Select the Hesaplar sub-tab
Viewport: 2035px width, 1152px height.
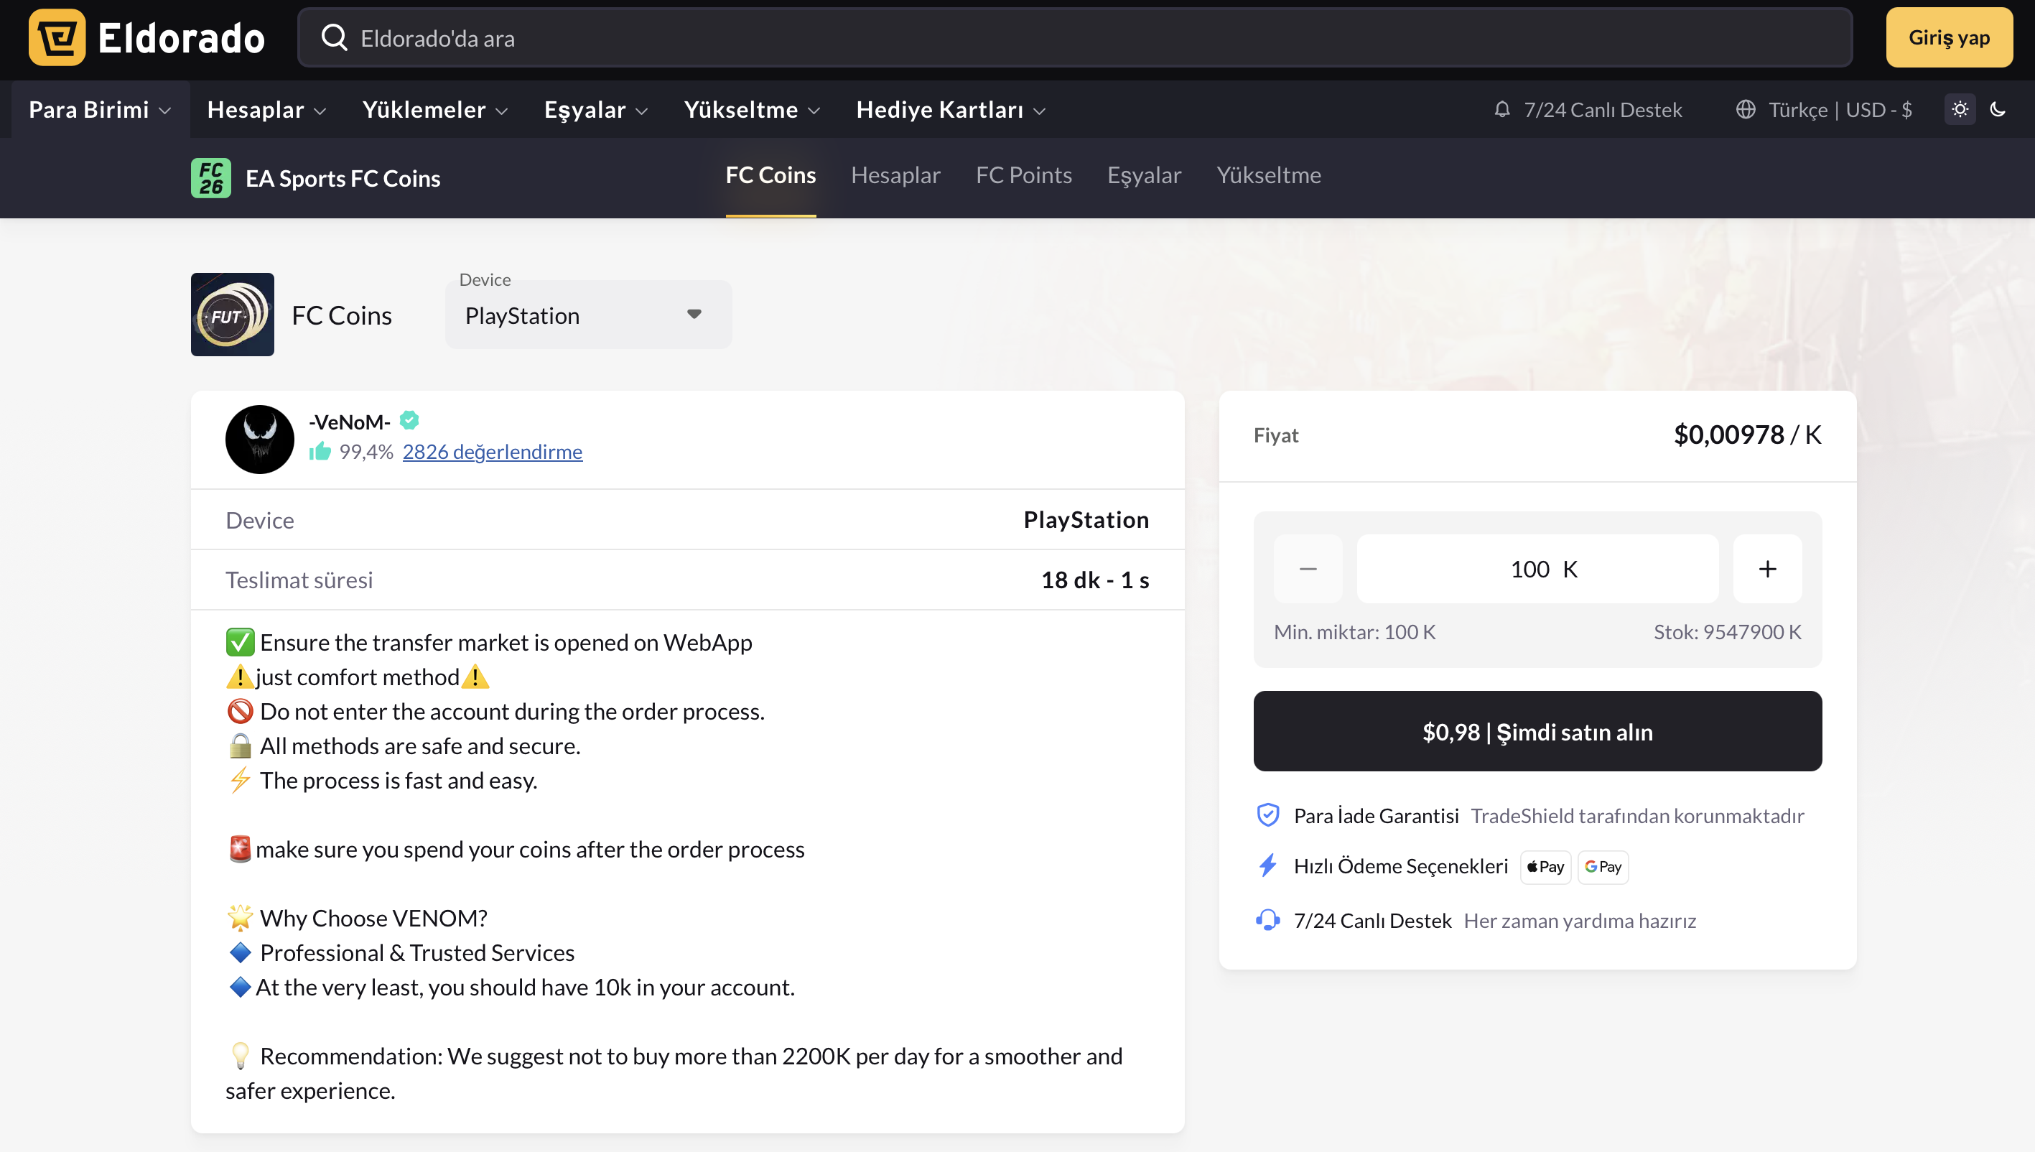pyautogui.click(x=895, y=175)
